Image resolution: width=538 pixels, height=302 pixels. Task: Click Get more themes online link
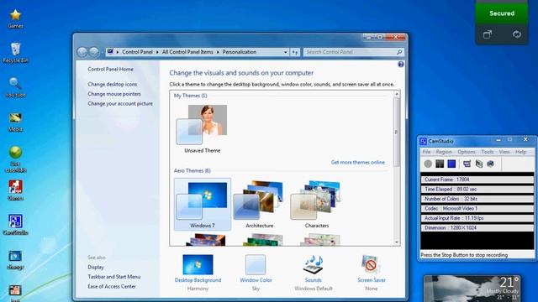pyautogui.click(x=358, y=162)
